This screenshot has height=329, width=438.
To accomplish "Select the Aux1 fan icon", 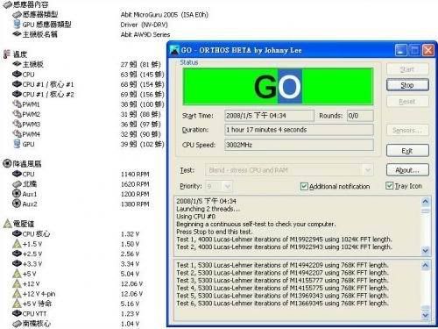I will click(17, 194).
